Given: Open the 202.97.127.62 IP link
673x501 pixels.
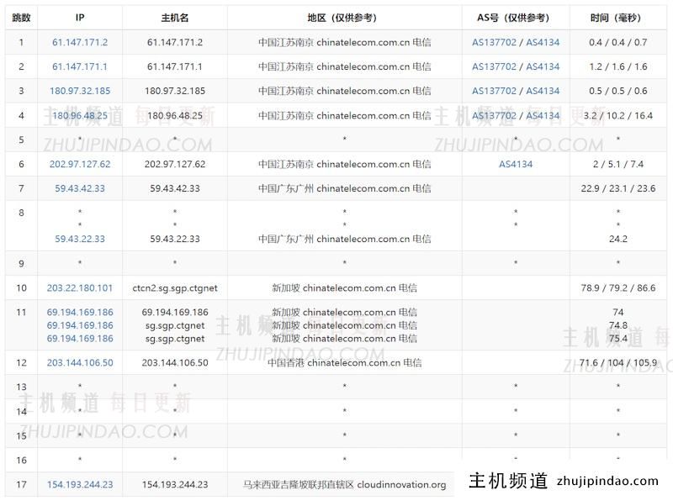Looking at the screenshot, I should point(80,164).
